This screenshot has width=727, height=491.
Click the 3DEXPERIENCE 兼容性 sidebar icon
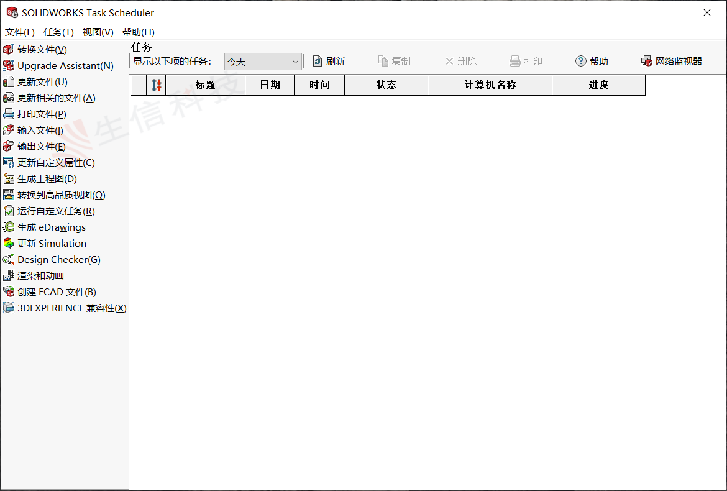coord(8,308)
